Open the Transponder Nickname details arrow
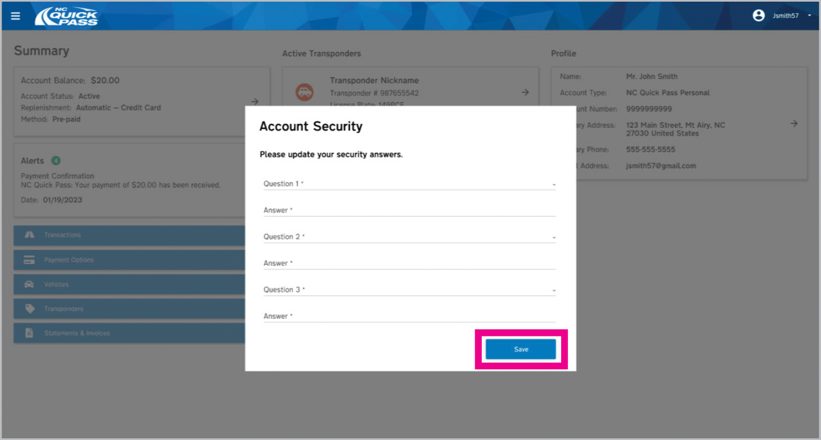This screenshot has height=440, width=821. [525, 92]
